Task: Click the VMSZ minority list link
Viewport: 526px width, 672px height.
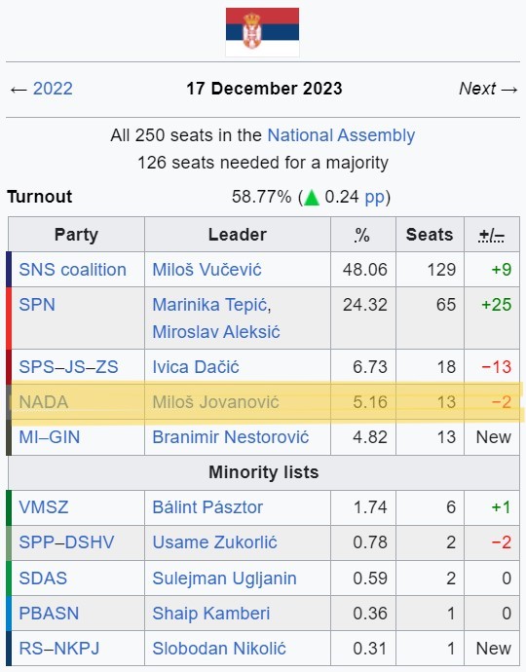Action: coord(44,507)
